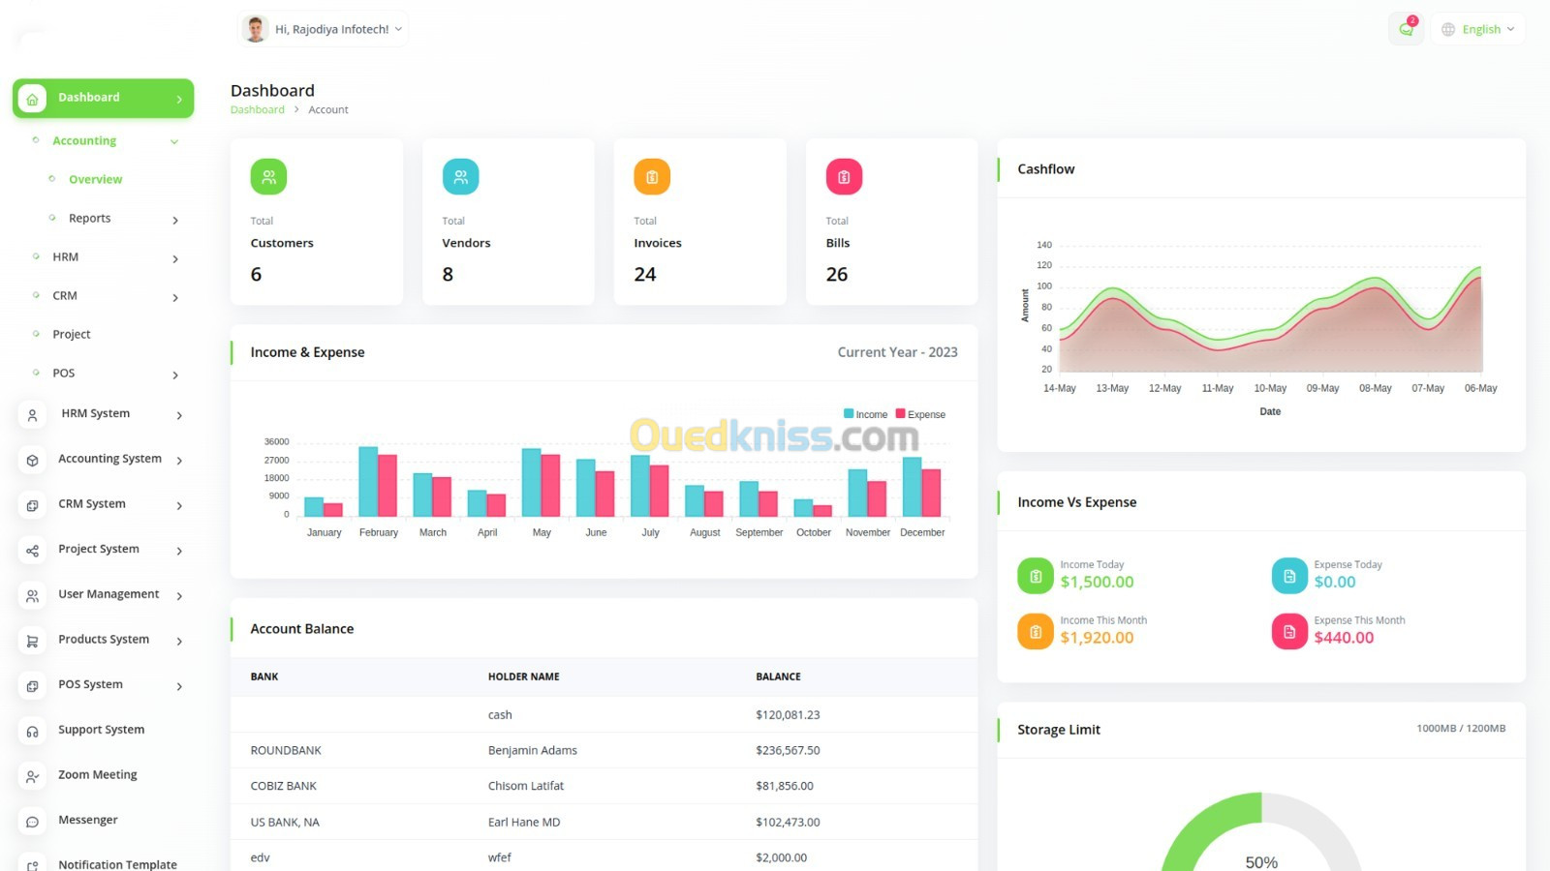Click the orange Total Invoices icon

pos(652,177)
